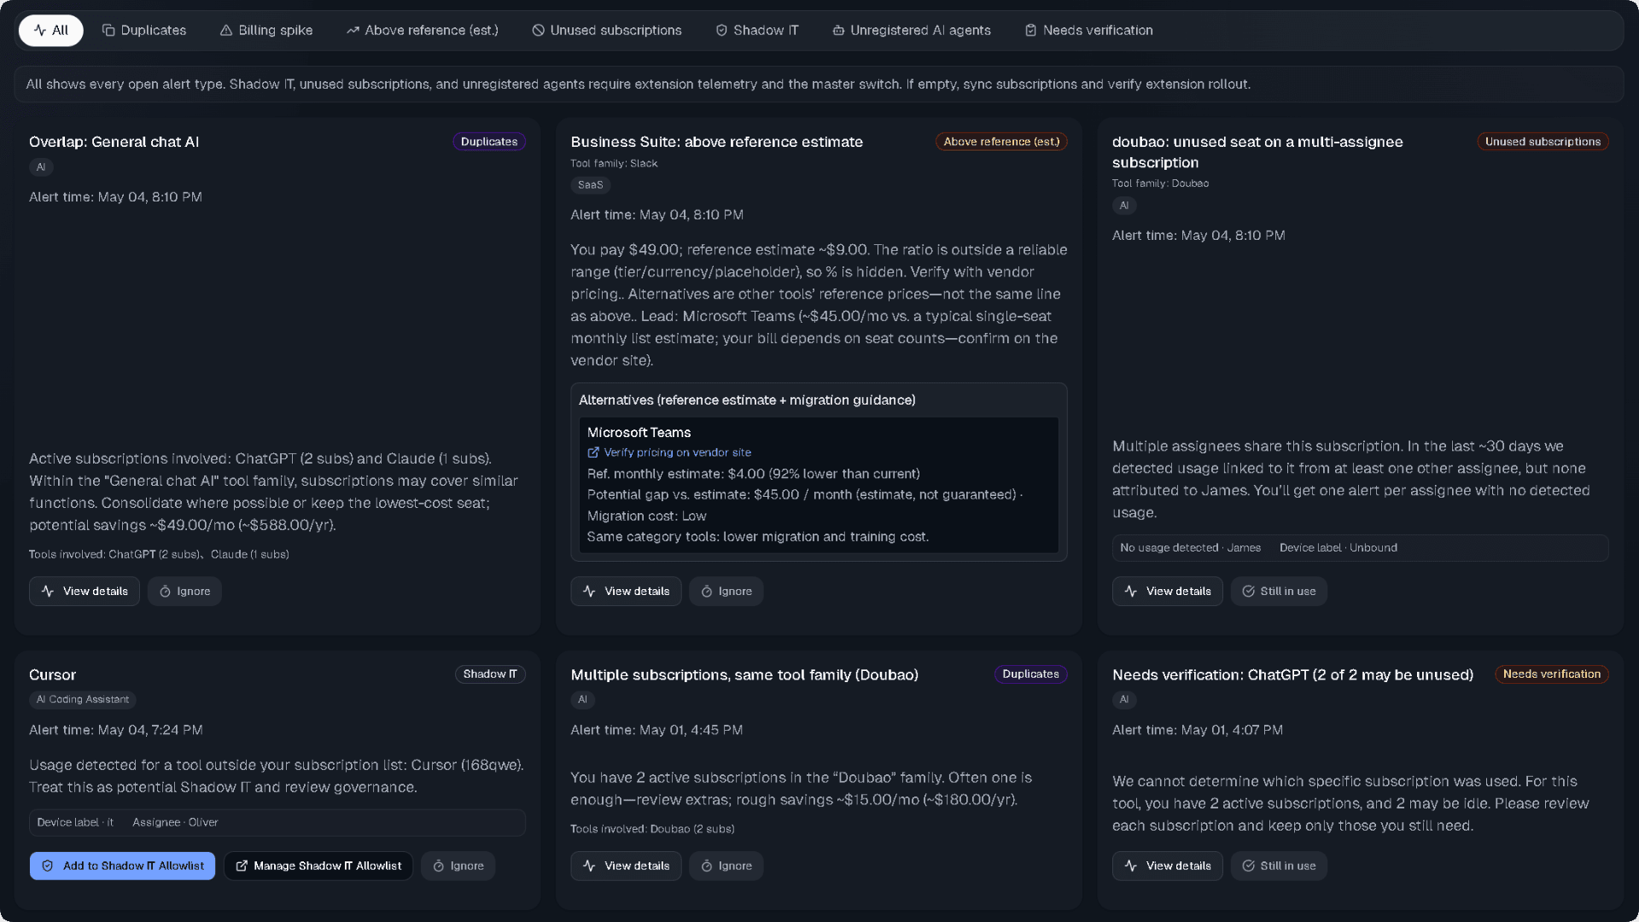The image size is (1639, 922).
Task: Add Cursor to Shadow IT Allowlist
Action: (x=122, y=866)
